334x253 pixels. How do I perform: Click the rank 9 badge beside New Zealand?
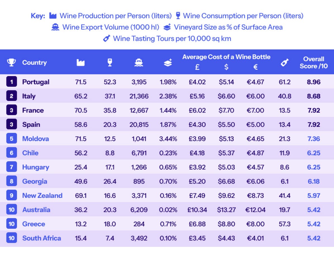11,195
